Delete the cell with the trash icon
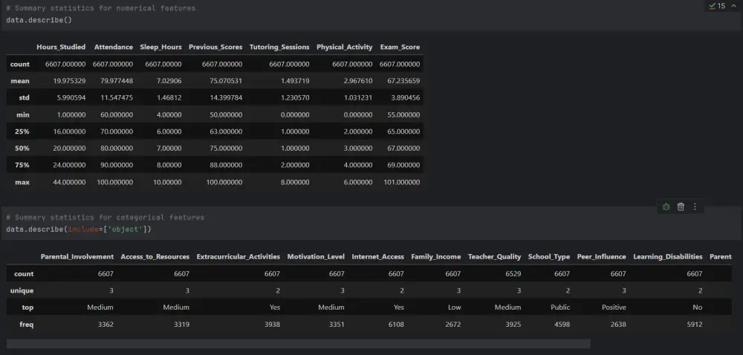 [x=681, y=206]
